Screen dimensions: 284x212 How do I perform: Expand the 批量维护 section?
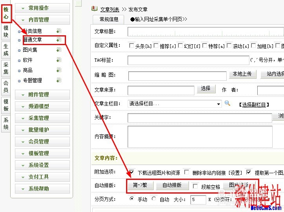[42, 130]
